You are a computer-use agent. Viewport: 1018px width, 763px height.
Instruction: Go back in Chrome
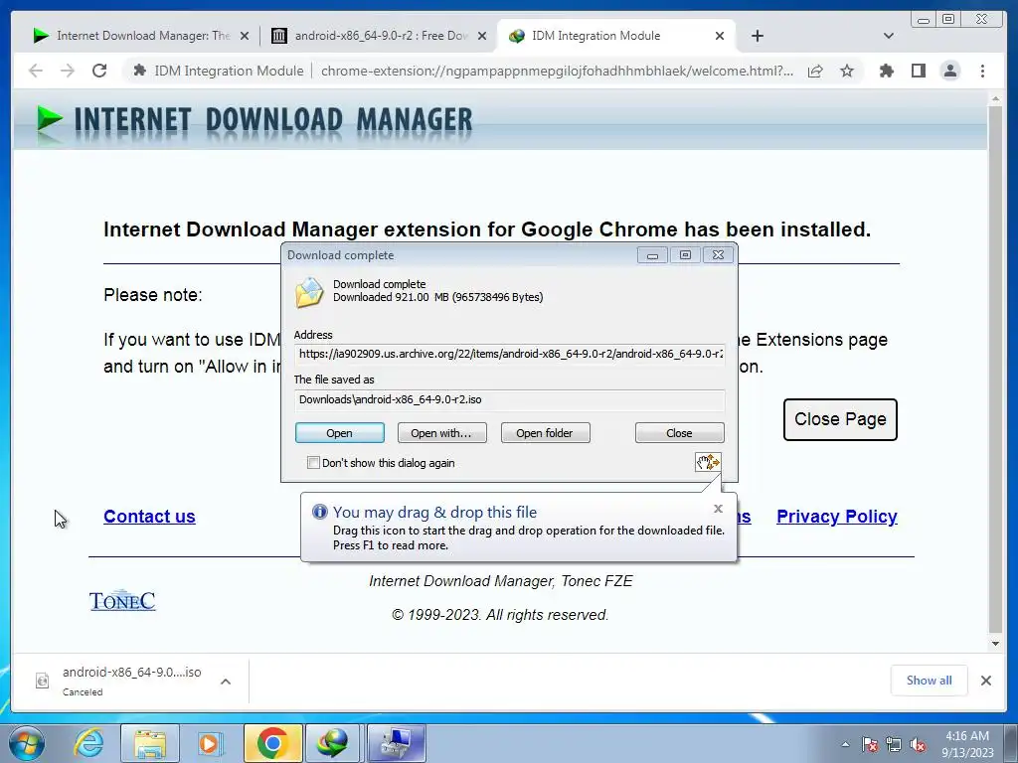coord(36,71)
